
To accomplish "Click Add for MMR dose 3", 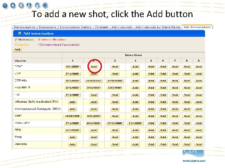I will 115,116.
